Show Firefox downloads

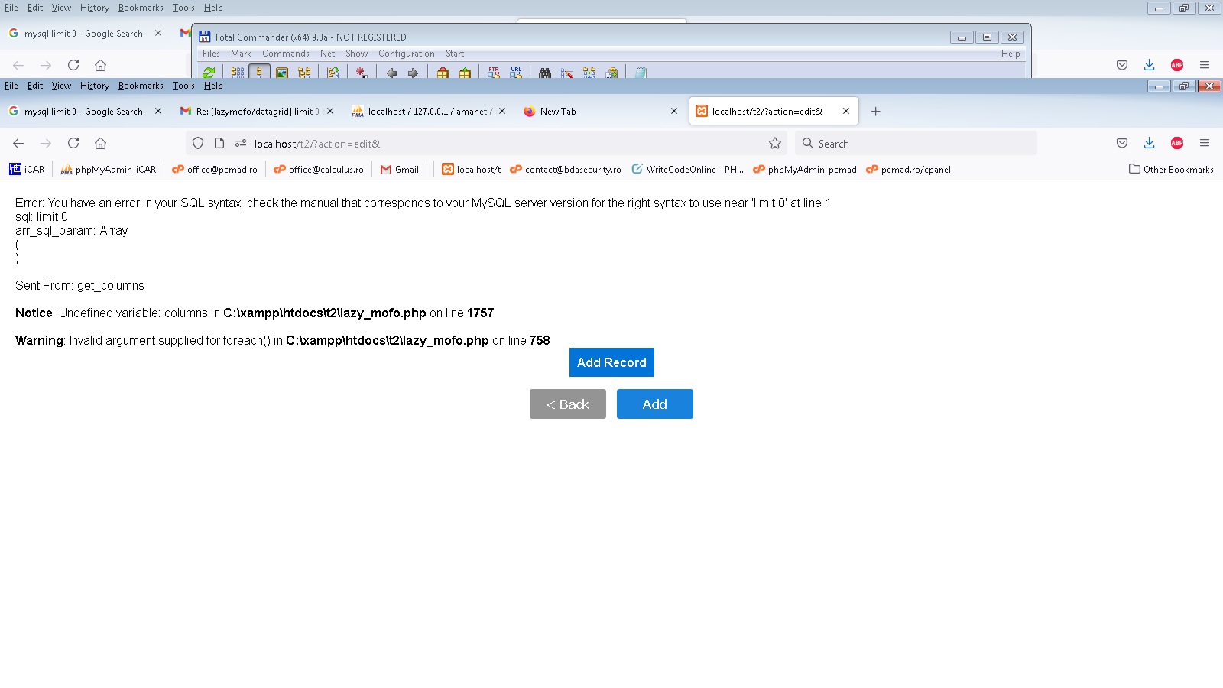point(1149,143)
